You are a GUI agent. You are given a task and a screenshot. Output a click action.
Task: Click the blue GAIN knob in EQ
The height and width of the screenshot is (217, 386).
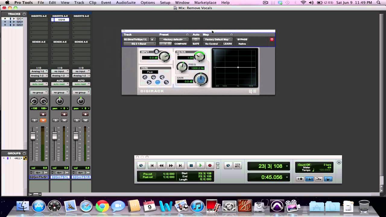click(201, 79)
